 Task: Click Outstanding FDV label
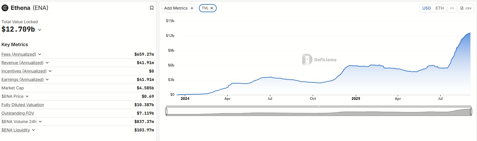(x=18, y=113)
